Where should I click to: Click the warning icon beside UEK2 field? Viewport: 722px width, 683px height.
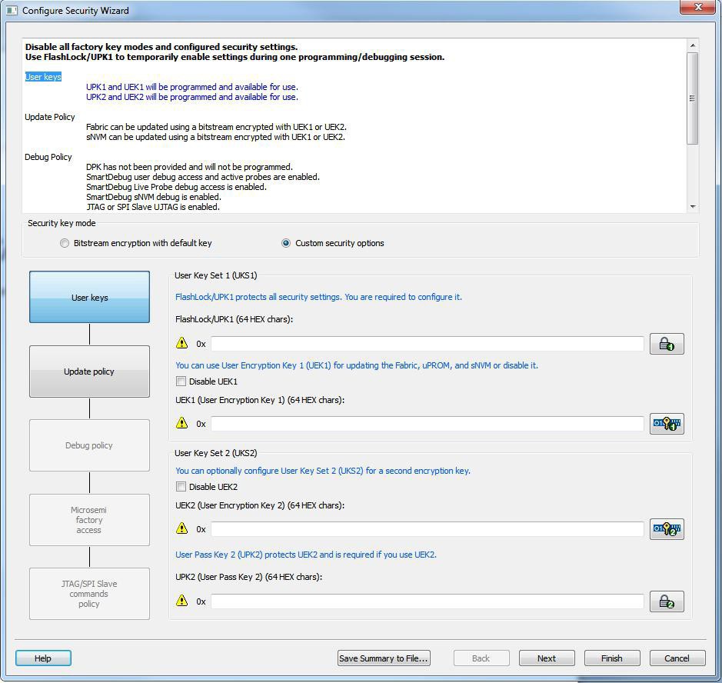click(182, 528)
